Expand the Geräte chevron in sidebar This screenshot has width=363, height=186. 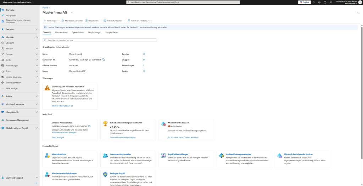(37, 60)
